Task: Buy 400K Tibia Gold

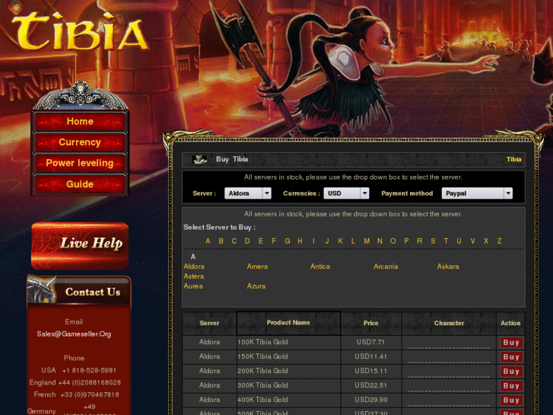Action: pyautogui.click(x=511, y=401)
